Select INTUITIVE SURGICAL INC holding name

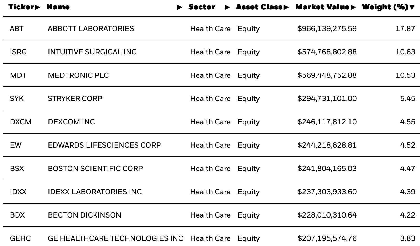(92, 52)
